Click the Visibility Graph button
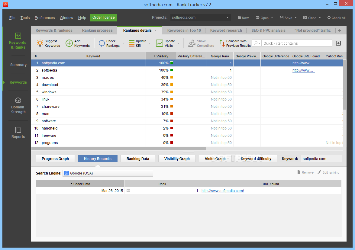This screenshot has height=250, width=355. pyautogui.click(x=177, y=159)
